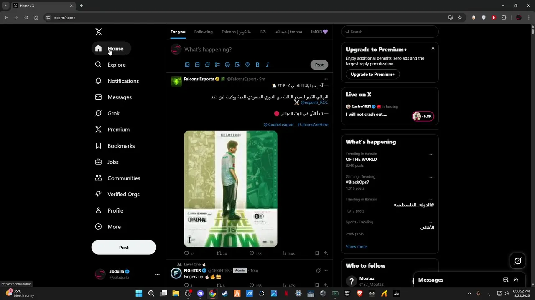Viewport: 535px width, 300px height.
Task: Open Profile page from sidebar
Action: 110,210
